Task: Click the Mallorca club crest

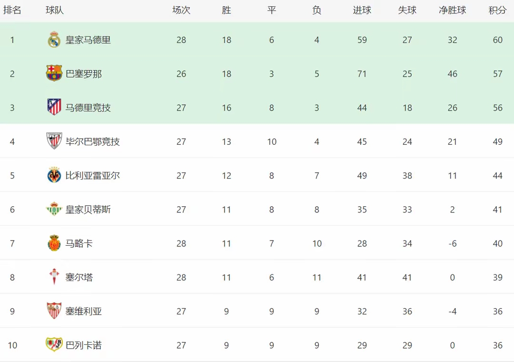Action: [x=54, y=243]
